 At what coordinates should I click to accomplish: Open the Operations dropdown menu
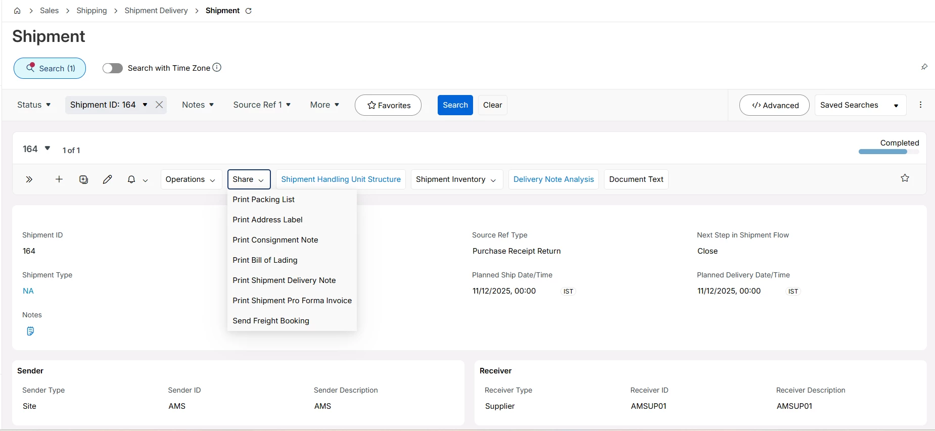tap(191, 179)
